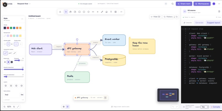Pick the green stroke color
Screen dimensions: 222x111
coord(11,28)
